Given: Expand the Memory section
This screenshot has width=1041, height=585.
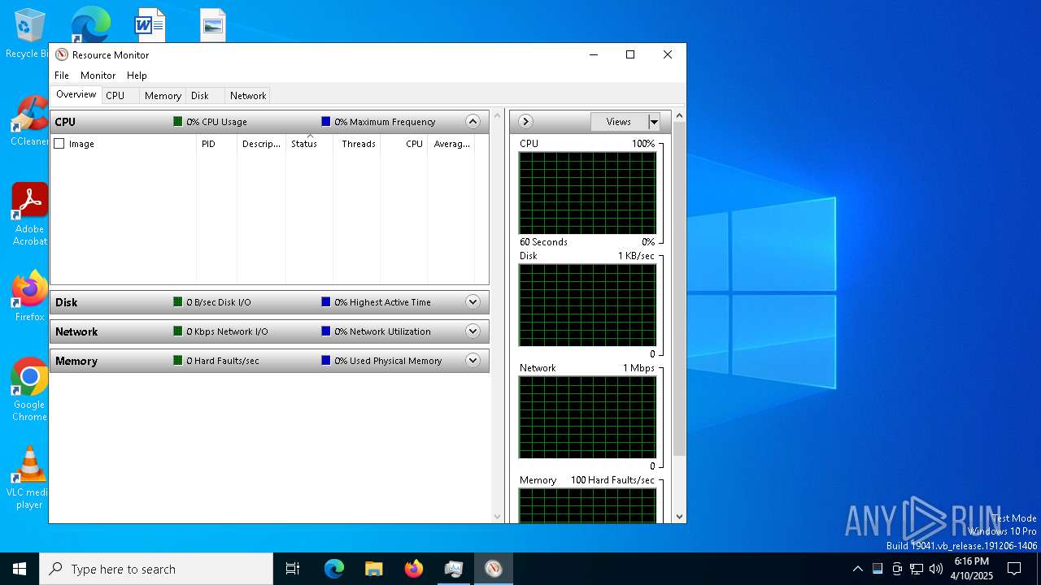Looking at the screenshot, I should [473, 361].
